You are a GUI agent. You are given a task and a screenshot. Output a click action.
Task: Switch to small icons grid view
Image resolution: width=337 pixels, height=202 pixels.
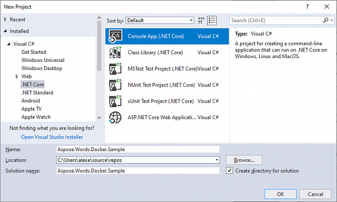click(x=201, y=21)
